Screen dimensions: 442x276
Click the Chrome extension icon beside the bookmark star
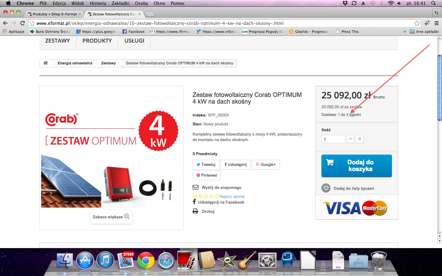pos(427,23)
